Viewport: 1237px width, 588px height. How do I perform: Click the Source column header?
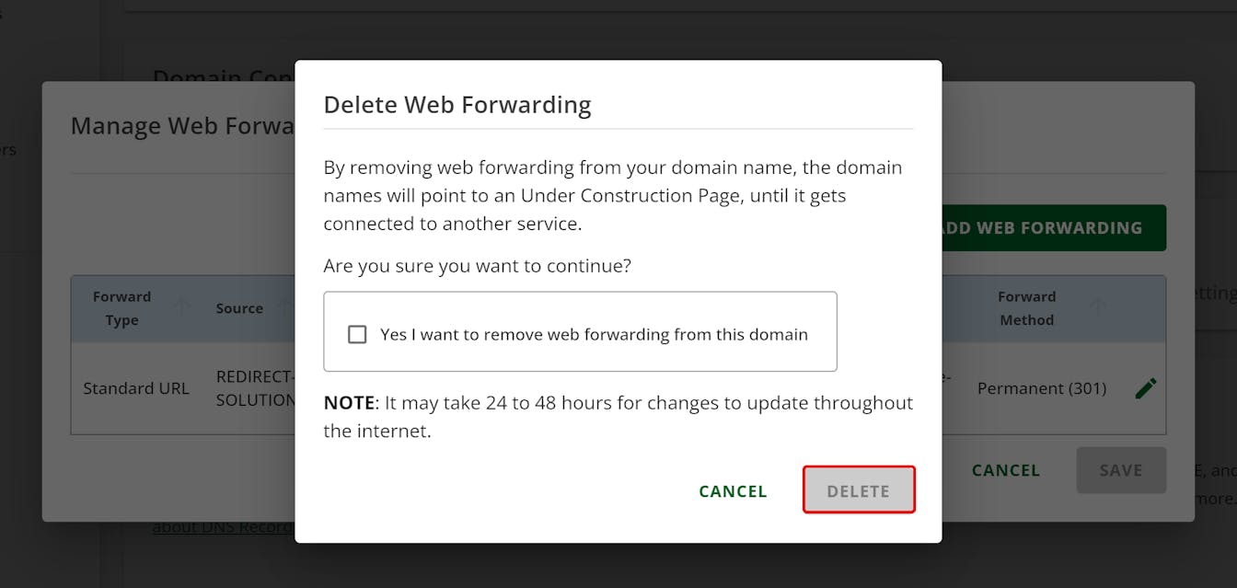tap(239, 308)
